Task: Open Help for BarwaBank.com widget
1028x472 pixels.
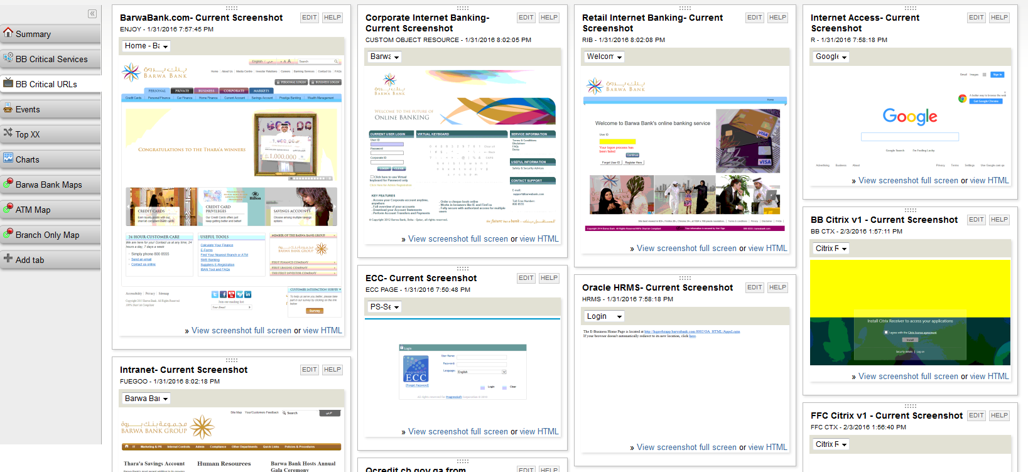Action: point(332,18)
